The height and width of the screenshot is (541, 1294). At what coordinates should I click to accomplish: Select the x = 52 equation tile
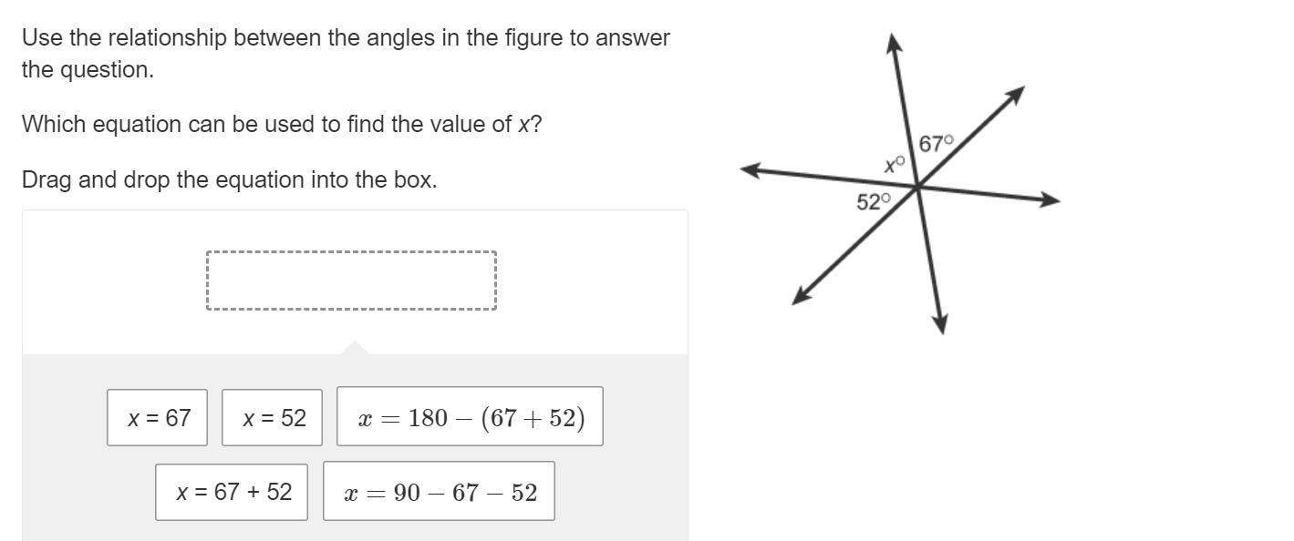coord(272,418)
